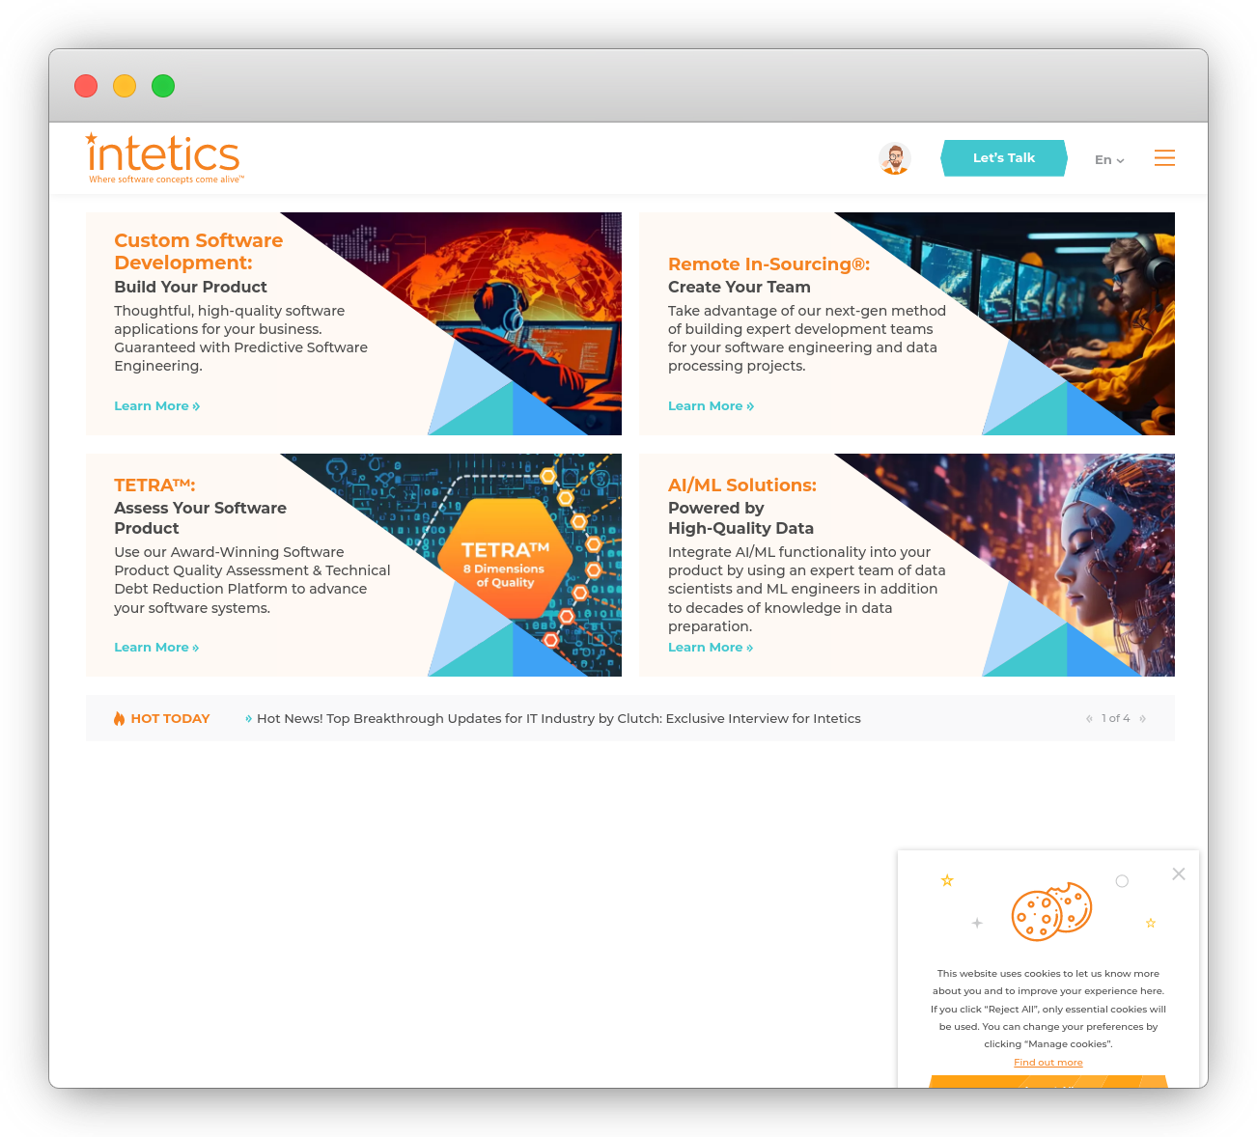1257x1137 pixels.
Task: Click the AI/ML Solutions heading
Action: click(x=742, y=485)
